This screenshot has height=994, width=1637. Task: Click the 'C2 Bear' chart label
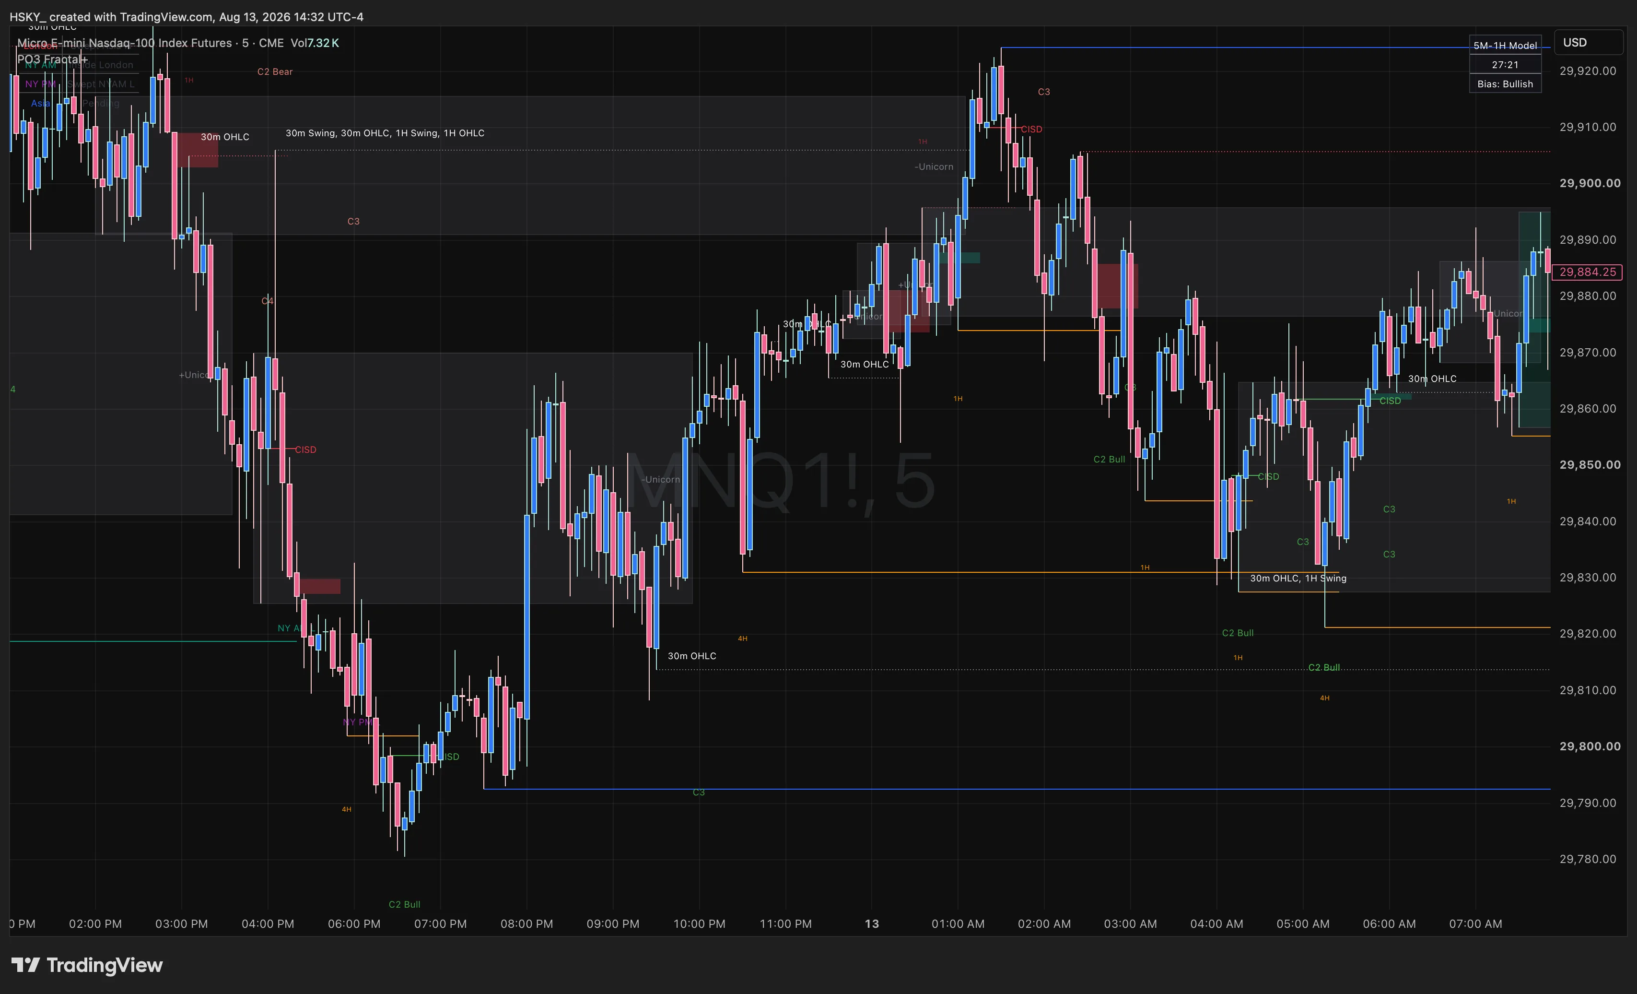275,72
